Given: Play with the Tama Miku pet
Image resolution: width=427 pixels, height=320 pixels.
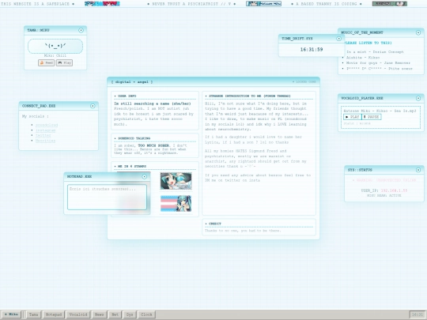Looking at the screenshot, I should (64, 63).
